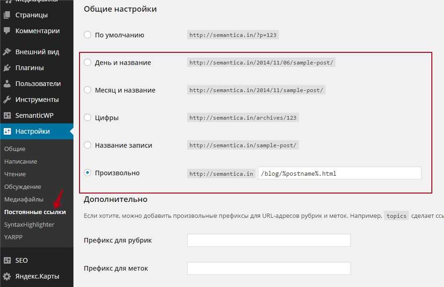Image resolution: width=444 pixels, height=287 pixels.
Task: Click the Plugins plug icon
Action: 7,68
